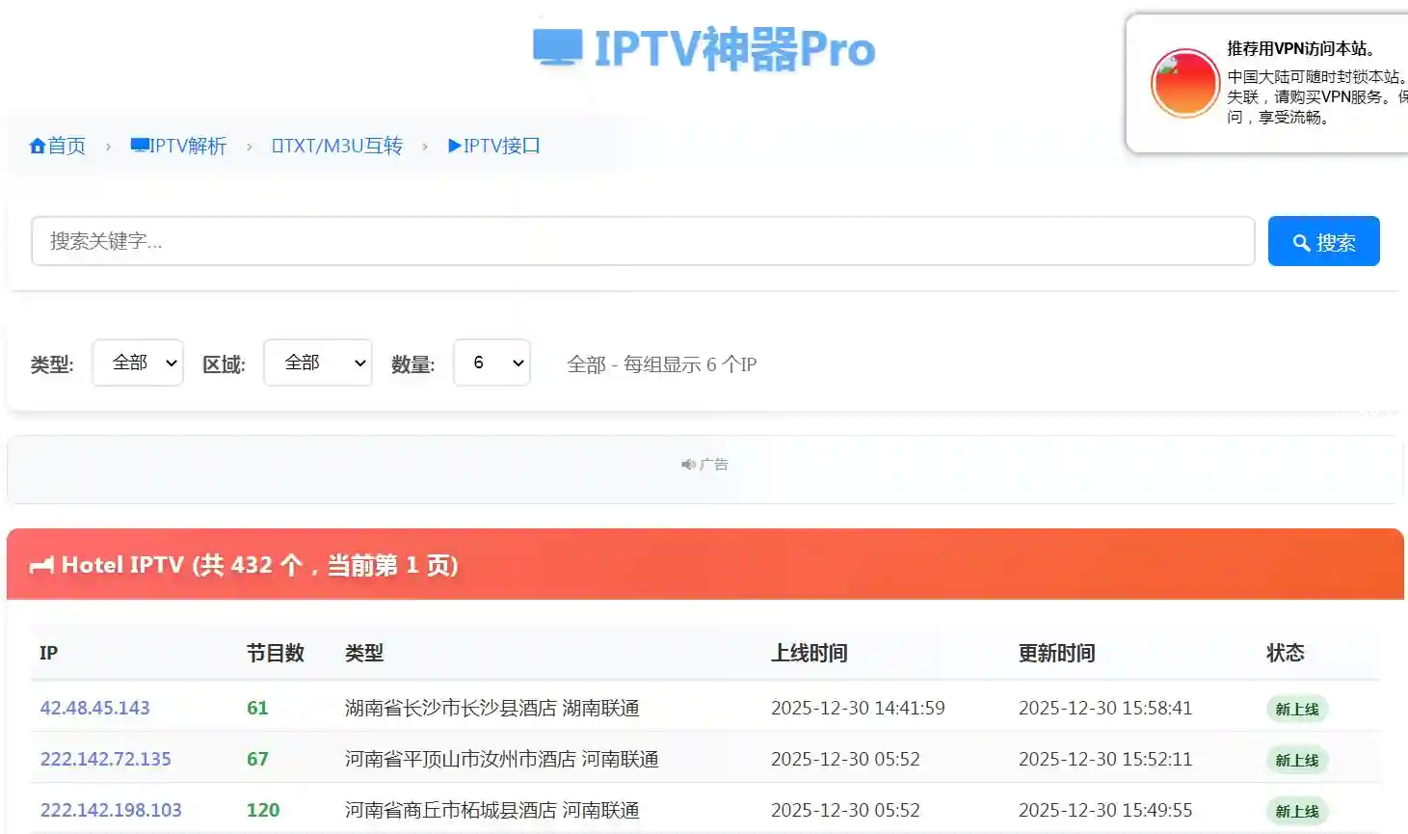Screen dimensions: 1408x834
Task: Open the 数量 count dropdown
Action: (491, 363)
